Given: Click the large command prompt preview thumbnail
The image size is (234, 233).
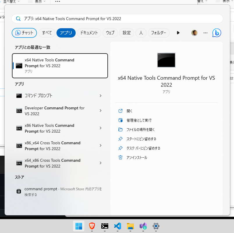Looking at the screenshot, I should [166, 60].
